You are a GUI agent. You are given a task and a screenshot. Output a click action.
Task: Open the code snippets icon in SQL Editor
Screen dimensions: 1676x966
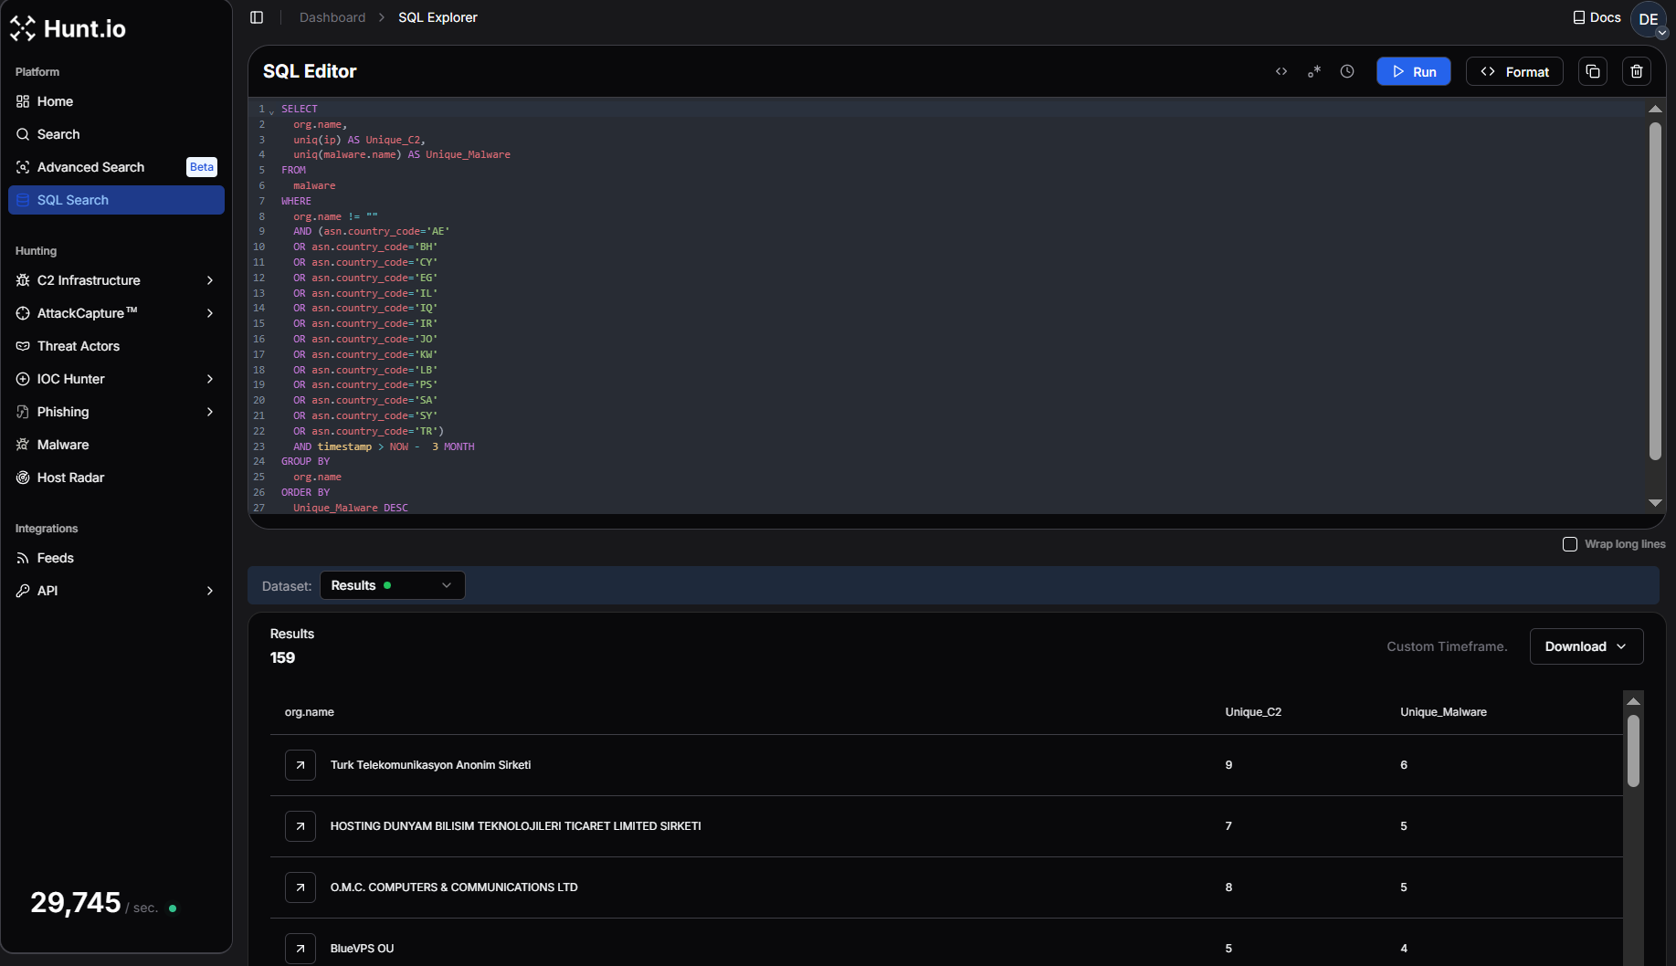click(x=1281, y=71)
